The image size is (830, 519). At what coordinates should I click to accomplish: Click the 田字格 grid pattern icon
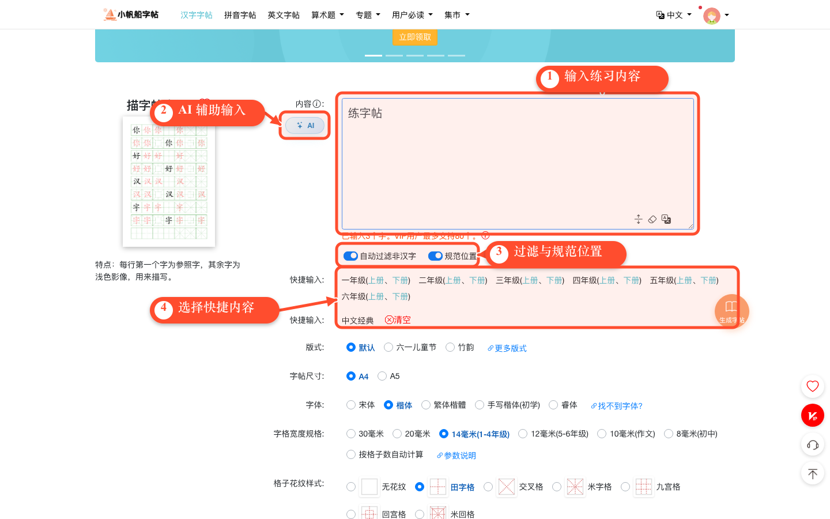tap(437, 487)
